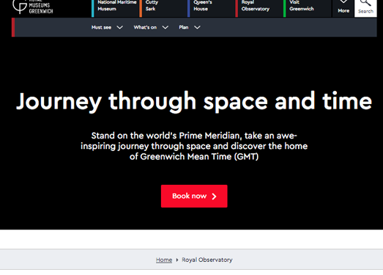Open the Plan menu label

click(x=184, y=27)
